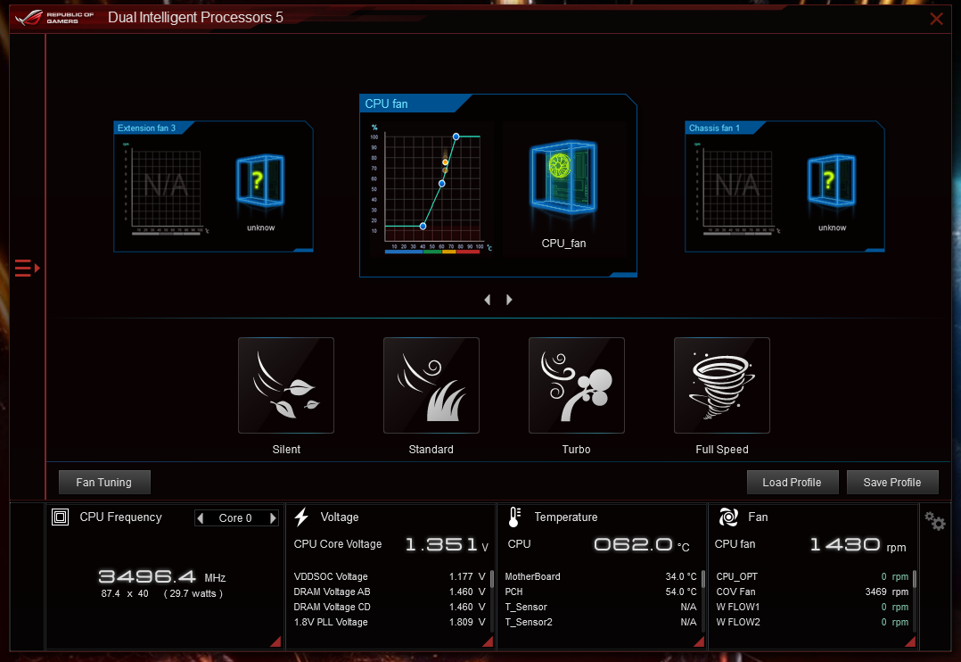
Task: Click the W FLOW1 row
Action: point(812,607)
